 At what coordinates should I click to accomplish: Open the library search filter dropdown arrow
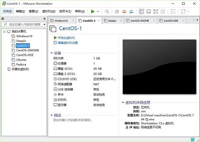pos(44,24)
